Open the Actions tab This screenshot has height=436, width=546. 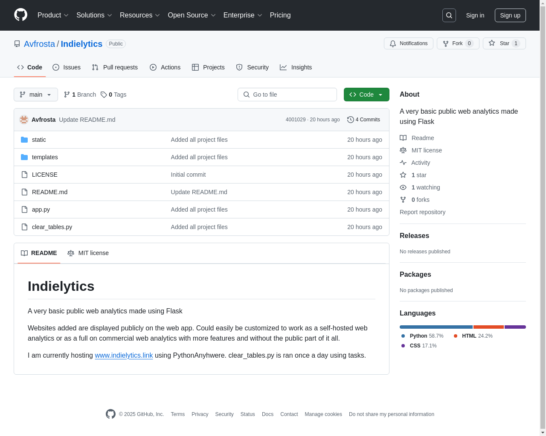tap(165, 67)
